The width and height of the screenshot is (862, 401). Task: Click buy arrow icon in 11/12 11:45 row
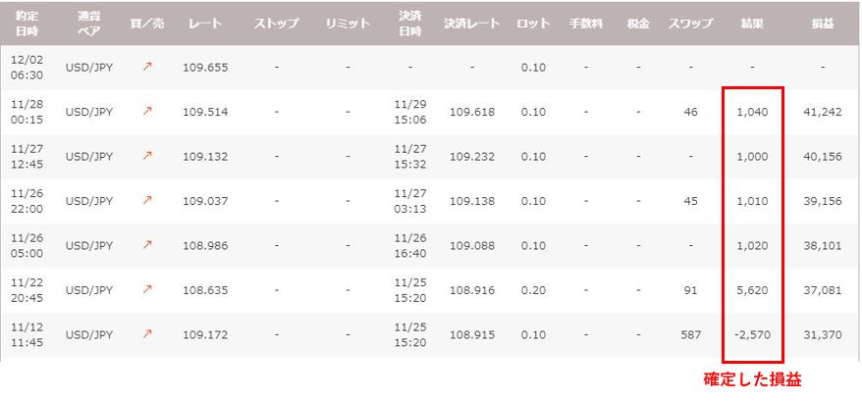tap(148, 334)
